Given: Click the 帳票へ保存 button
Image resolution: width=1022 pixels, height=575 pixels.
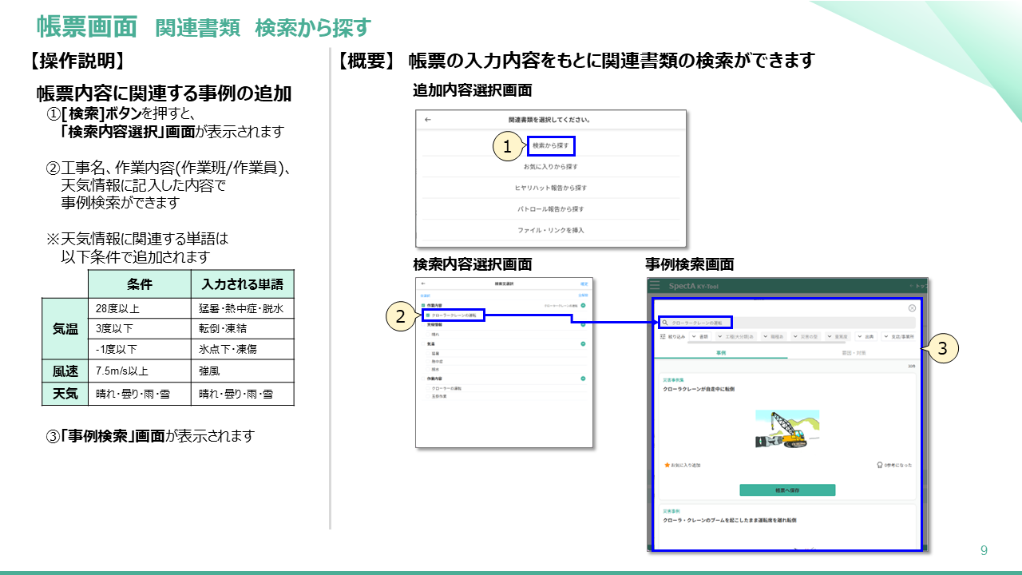Looking at the screenshot, I should tap(787, 490).
